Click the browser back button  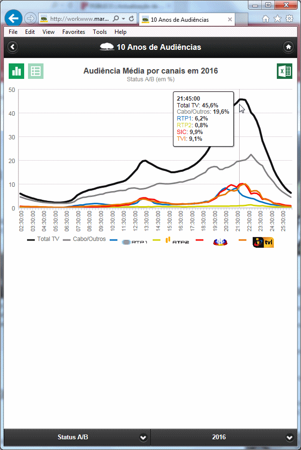point(13,18)
